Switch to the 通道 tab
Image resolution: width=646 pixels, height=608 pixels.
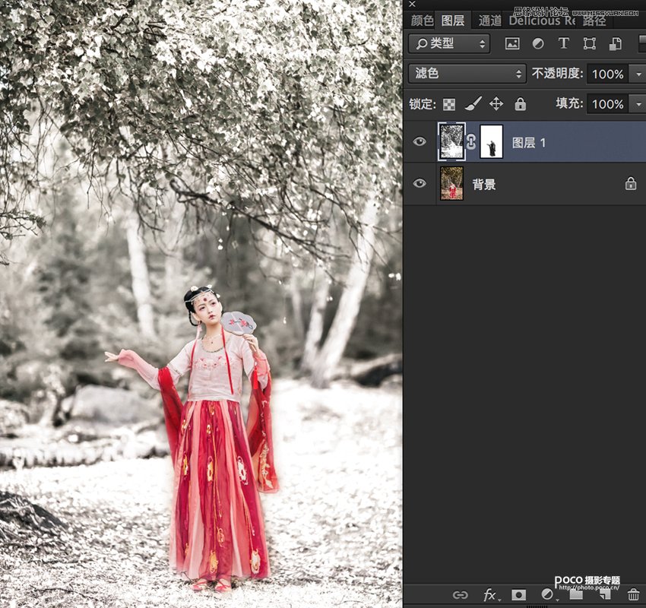(x=489, y=21)
